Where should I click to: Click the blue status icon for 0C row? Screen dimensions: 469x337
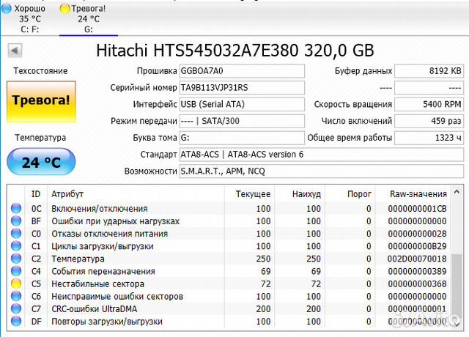(16, 208)
